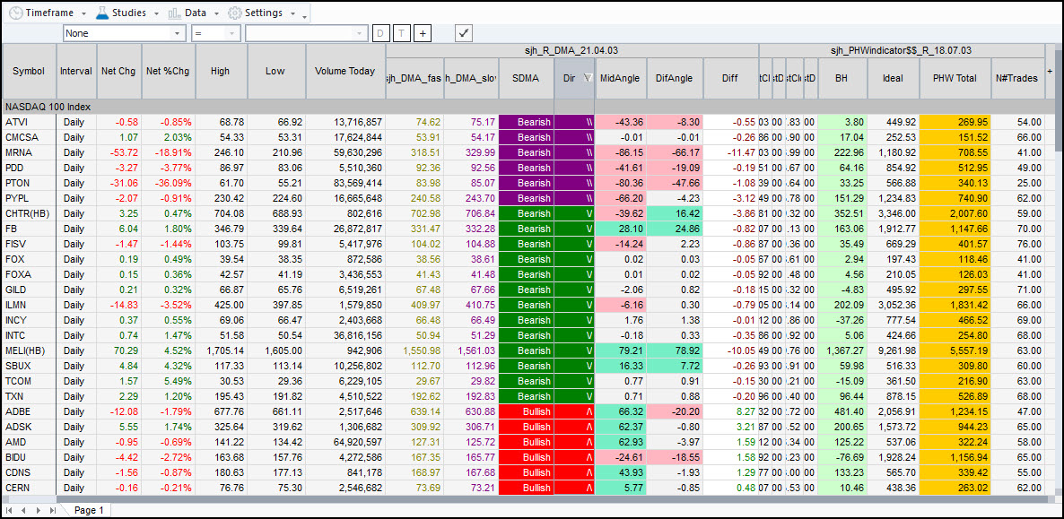Click the toolbar overflow arrow after Settings
Image resolution: width=1064 pixels, height=519 pixels.
pos(305,15)
